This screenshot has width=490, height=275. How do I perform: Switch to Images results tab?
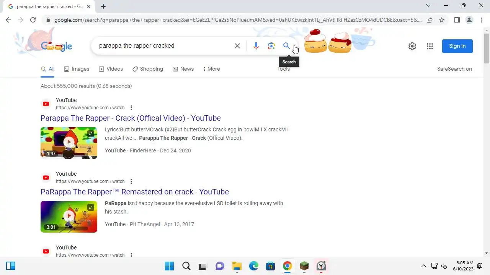click(77, 69)
